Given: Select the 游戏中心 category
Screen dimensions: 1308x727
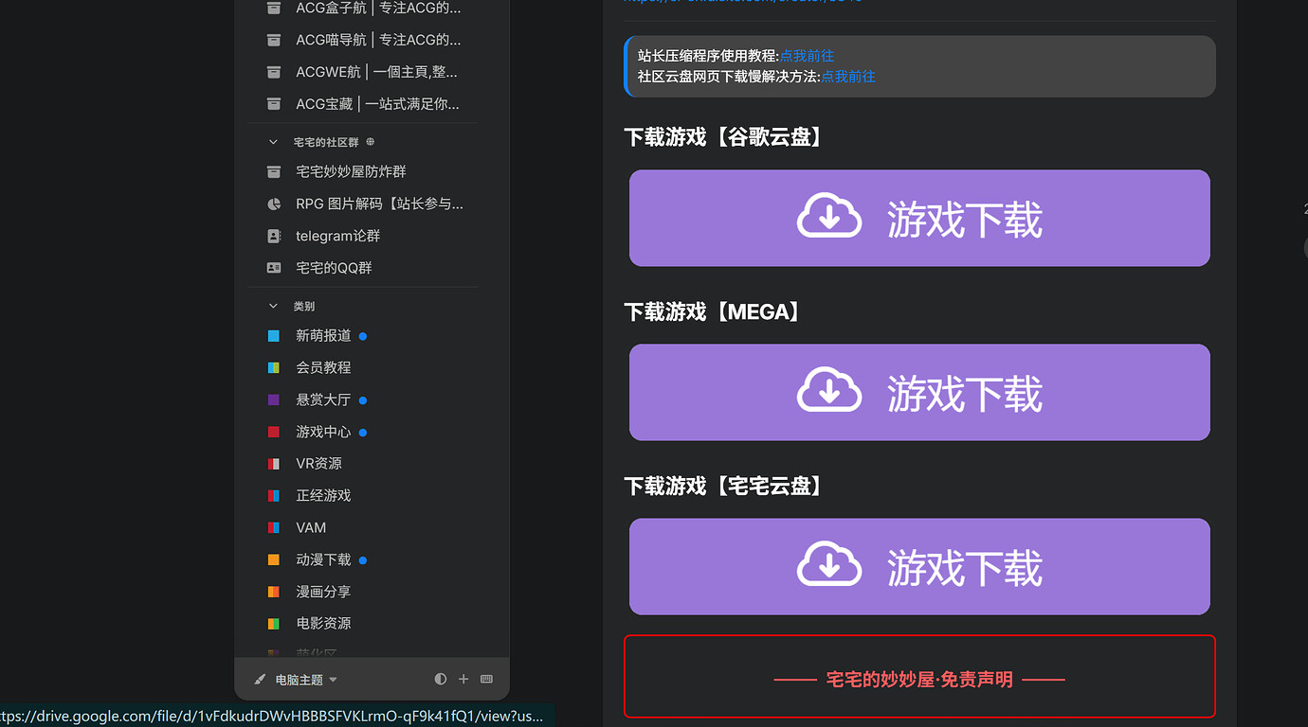Looking at the screenshot, I should click(323, 432).
